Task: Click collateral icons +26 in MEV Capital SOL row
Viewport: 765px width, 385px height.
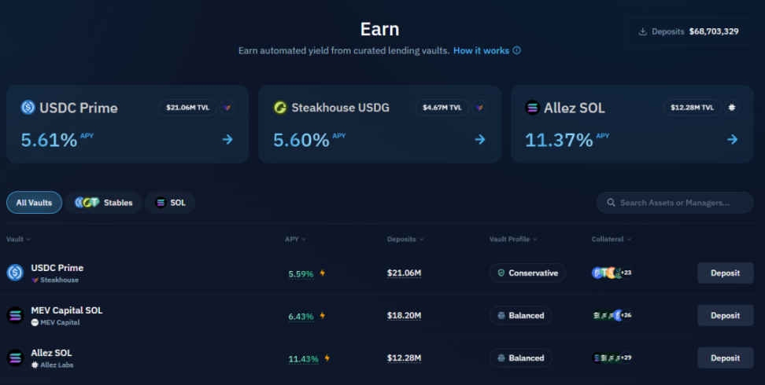Action: (x=612, y=315)
